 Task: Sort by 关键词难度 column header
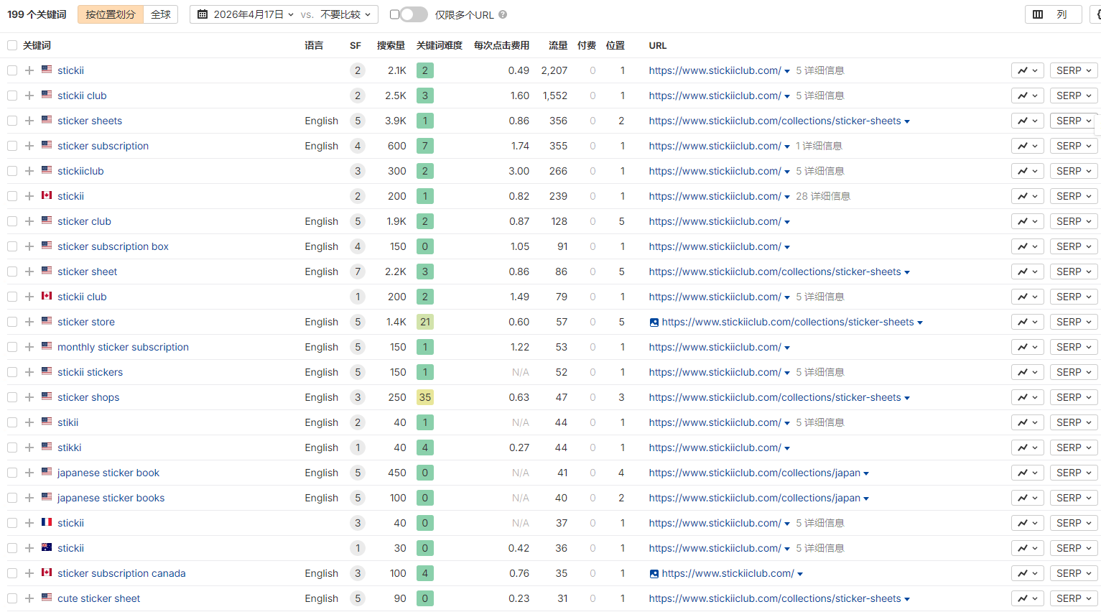click(x=440, y=45)
